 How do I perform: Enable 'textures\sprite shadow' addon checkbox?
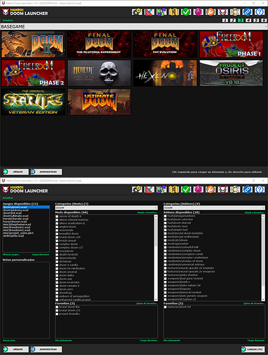point(165,275)
